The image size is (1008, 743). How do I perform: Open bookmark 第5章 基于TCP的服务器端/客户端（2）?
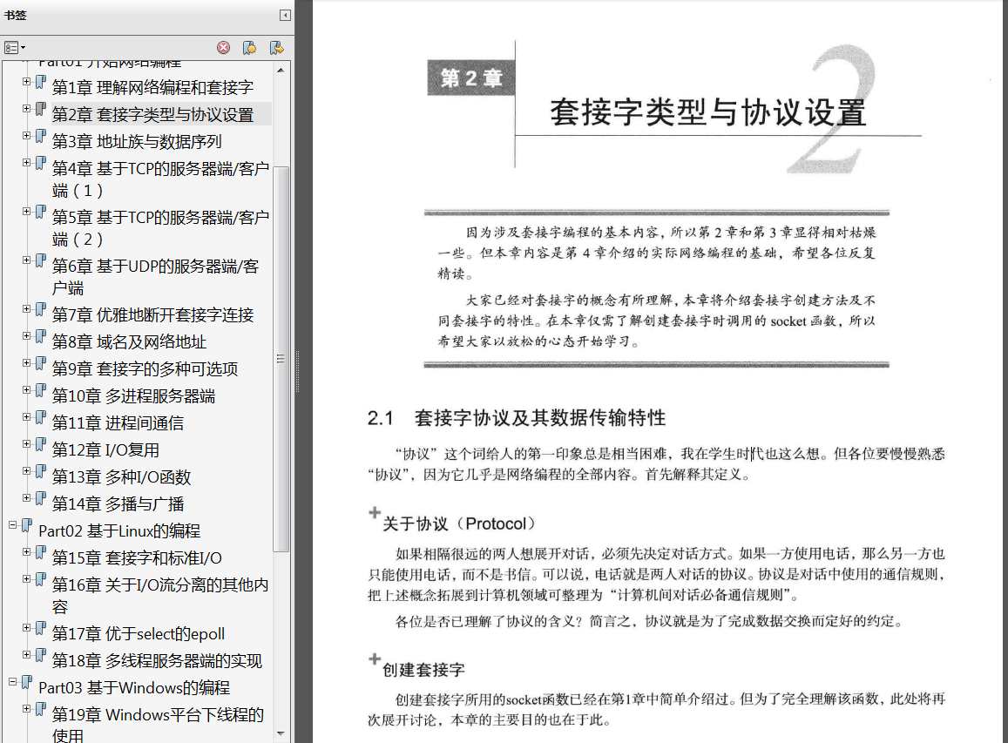tap(160, 228)
